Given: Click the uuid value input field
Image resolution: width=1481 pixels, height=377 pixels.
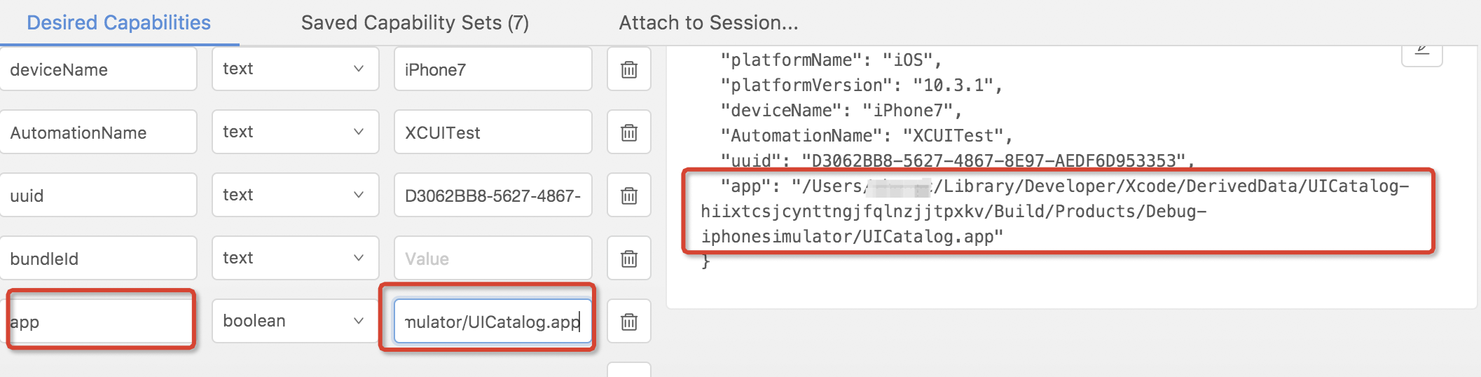Looking at the screenshot, I should click(492, 196).
